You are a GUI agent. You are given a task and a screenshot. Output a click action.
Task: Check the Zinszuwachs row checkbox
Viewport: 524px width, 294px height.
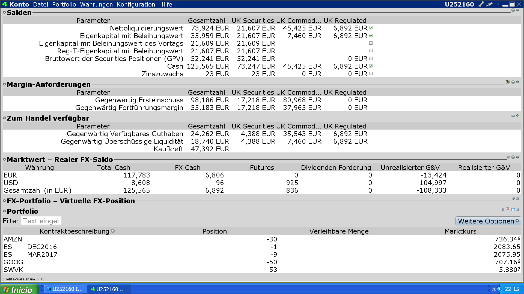(371, 74)
